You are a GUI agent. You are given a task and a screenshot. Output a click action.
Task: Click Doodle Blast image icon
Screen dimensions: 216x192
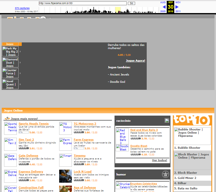[122, 148]
